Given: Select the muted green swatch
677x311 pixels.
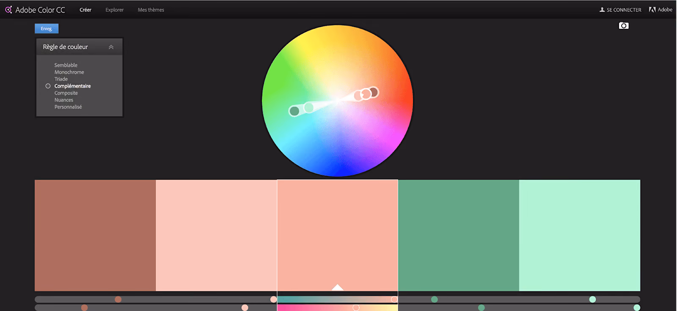Looking at the screenshot, I should [459, 235].
